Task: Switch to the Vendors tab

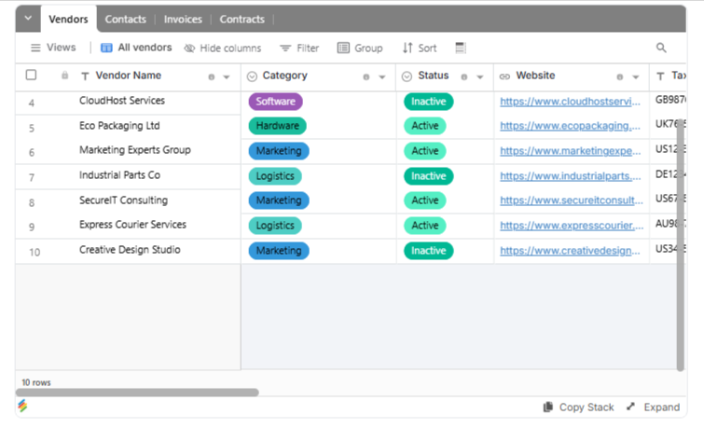Action: [68, 20]
